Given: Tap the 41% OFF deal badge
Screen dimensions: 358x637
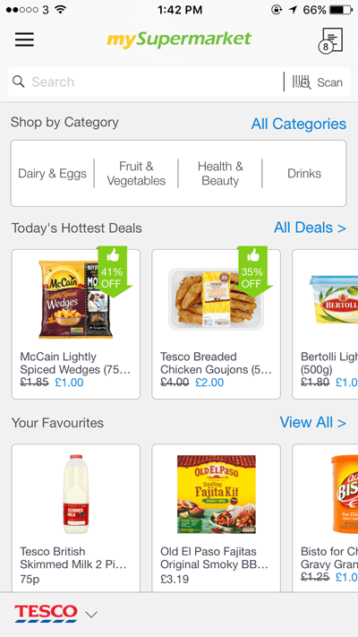Looking at the screenshot, I should 112,271.
